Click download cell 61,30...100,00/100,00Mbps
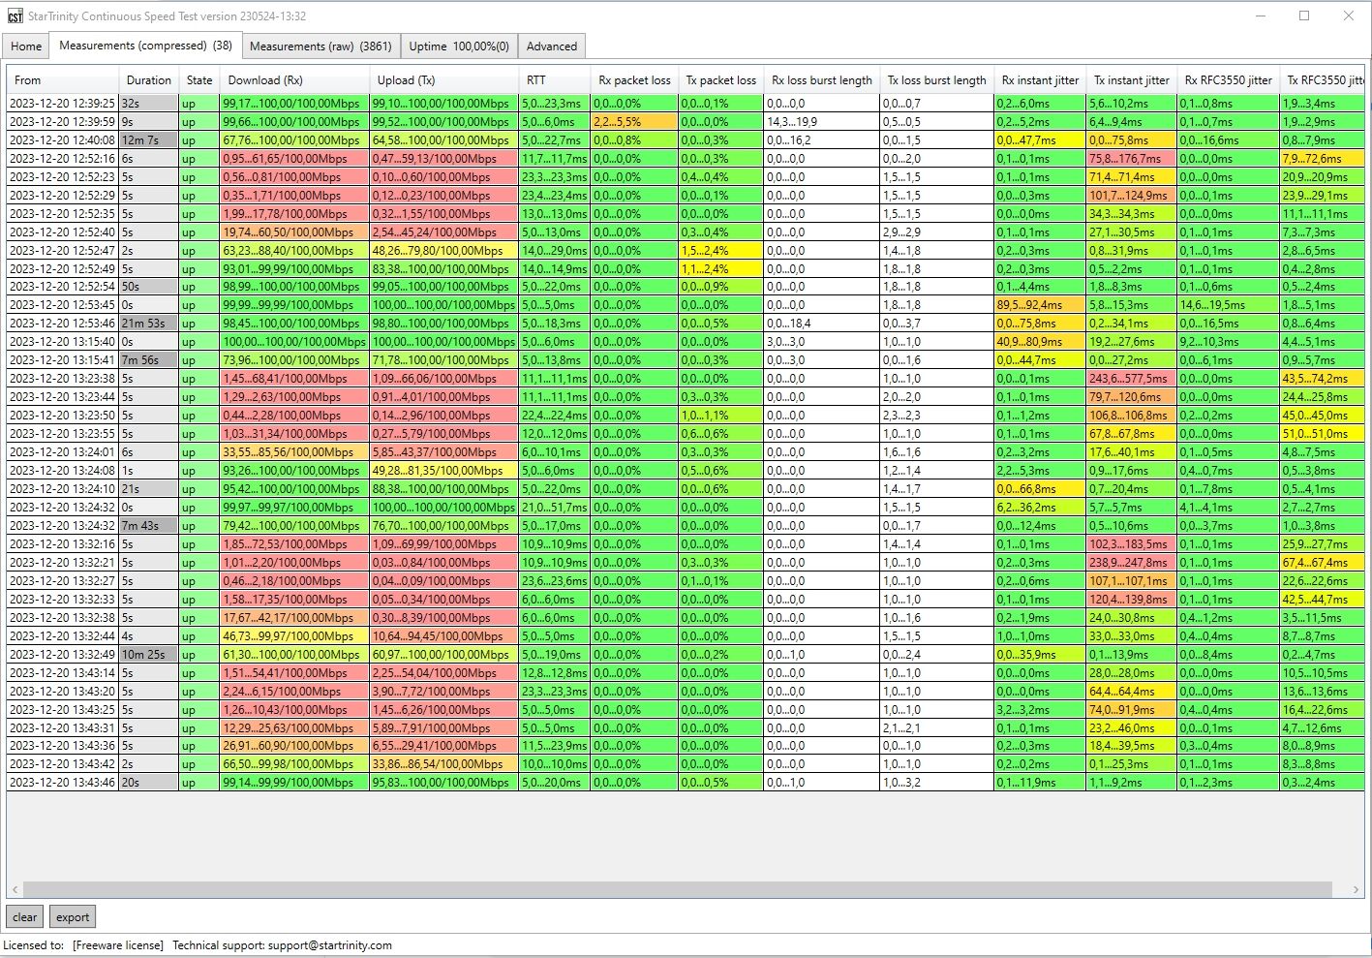Image resolution: width=1372 pixels, height=958 pixels. click(294, 655)
